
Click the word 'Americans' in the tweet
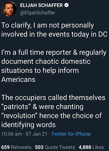click(18, 79)
